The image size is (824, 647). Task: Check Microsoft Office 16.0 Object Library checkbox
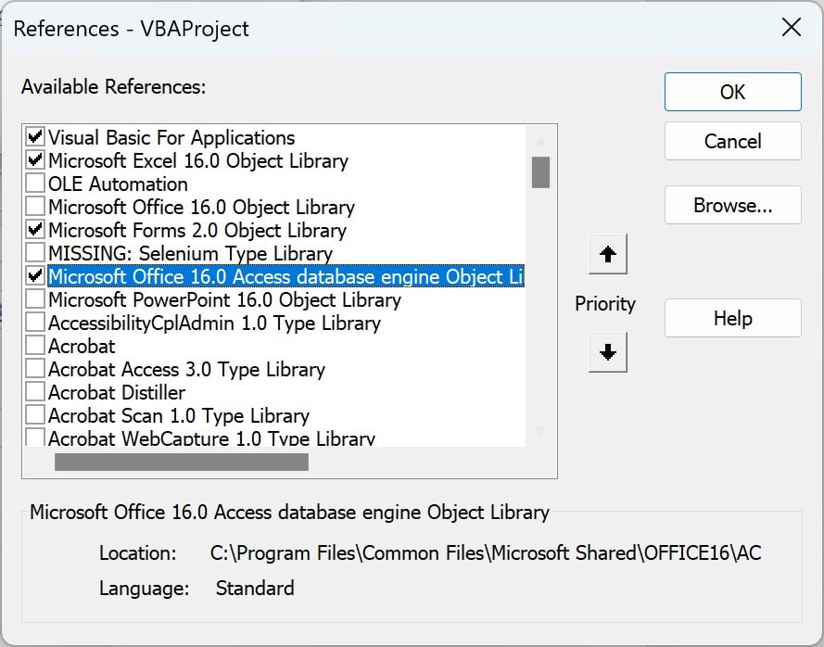(35, 207)
